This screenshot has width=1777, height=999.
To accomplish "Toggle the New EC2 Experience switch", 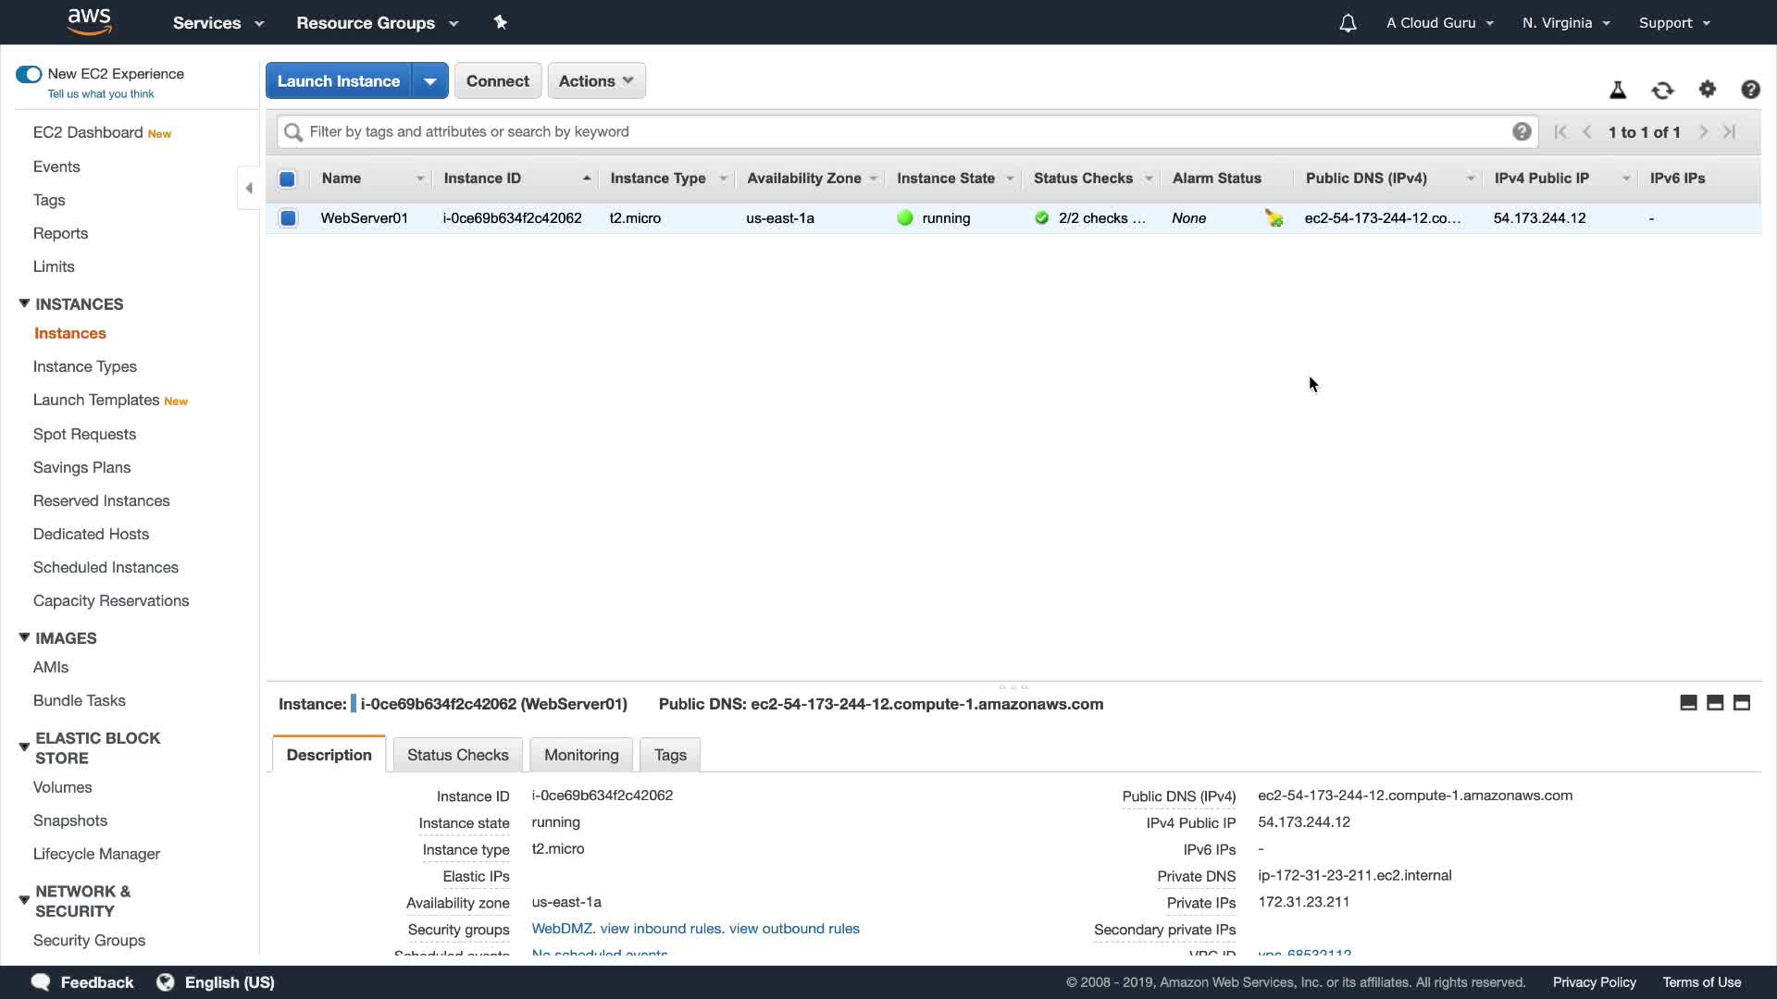I will [x=29, y=74].
